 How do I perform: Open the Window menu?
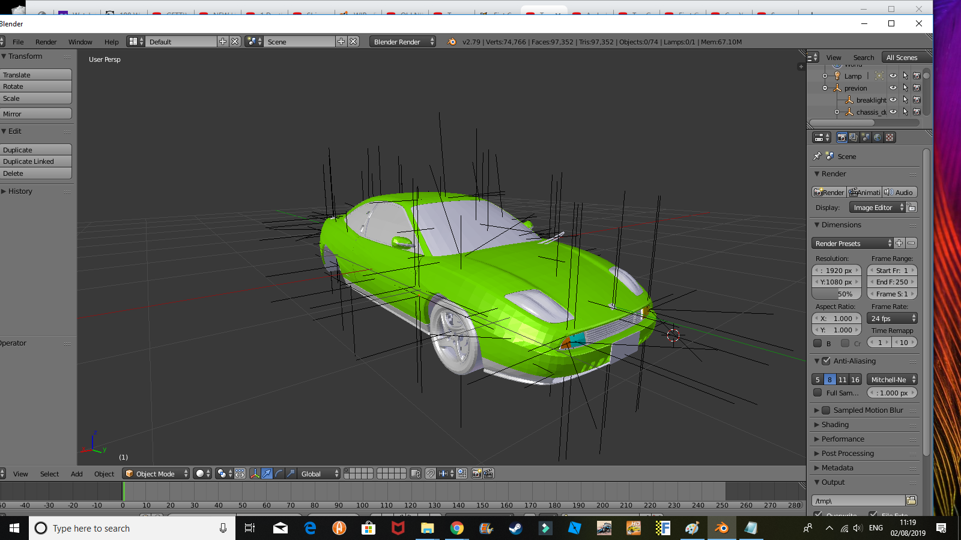click(80, 42)
